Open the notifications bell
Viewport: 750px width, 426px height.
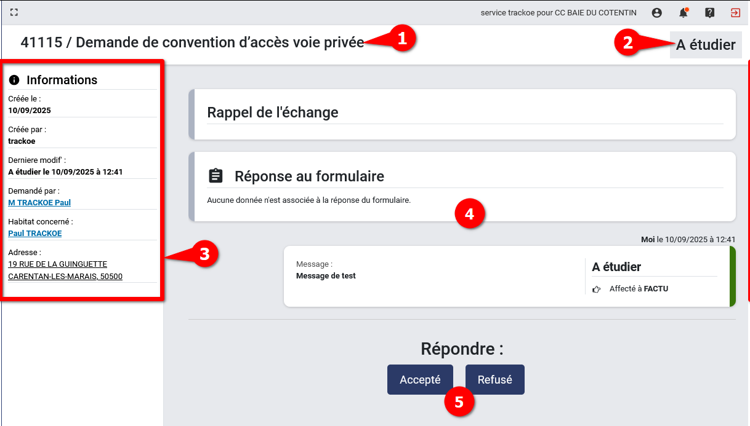coord(683,12)
